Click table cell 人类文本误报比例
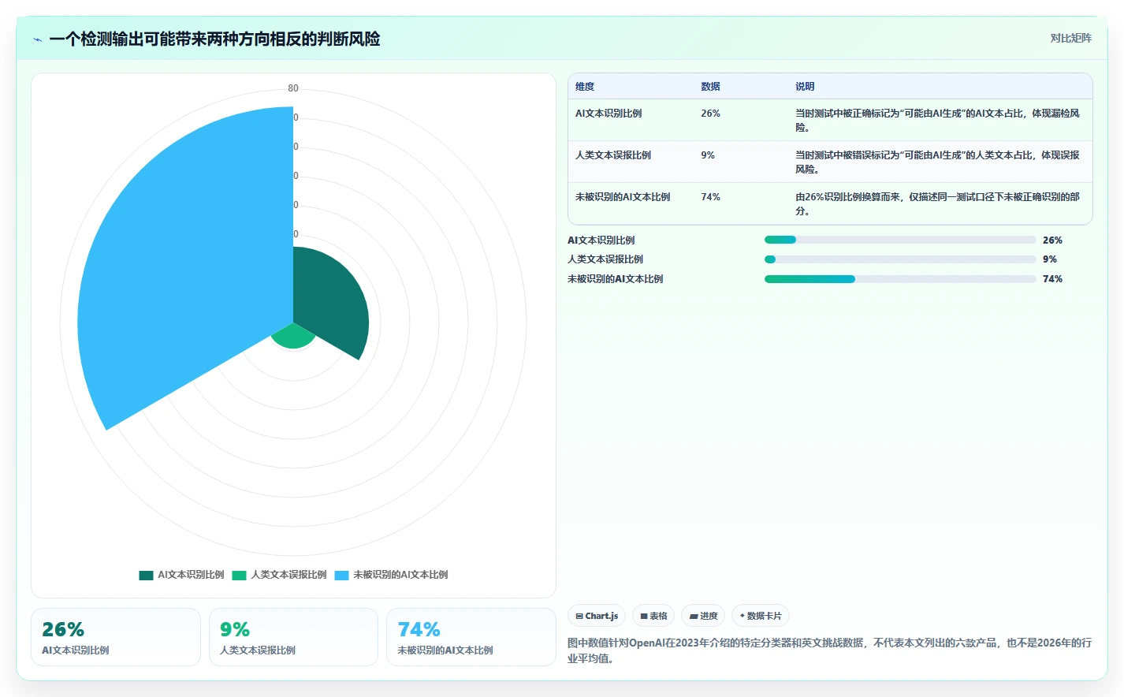Viewport: 1124px width, 697px height. tap(613, 155)
